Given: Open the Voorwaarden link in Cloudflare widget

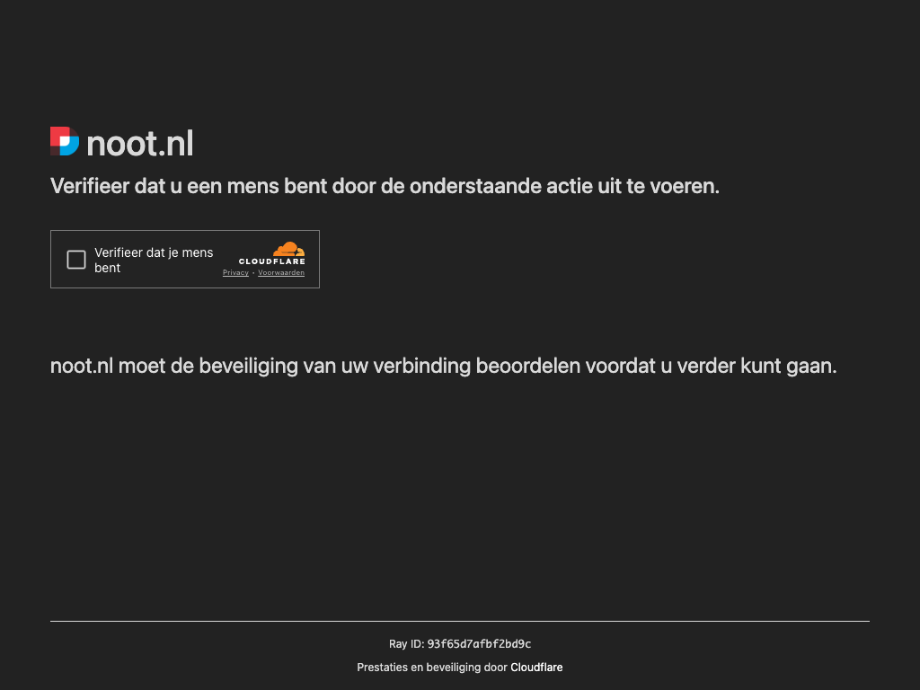Looking at the screenshot, I should tap(281, 273).
